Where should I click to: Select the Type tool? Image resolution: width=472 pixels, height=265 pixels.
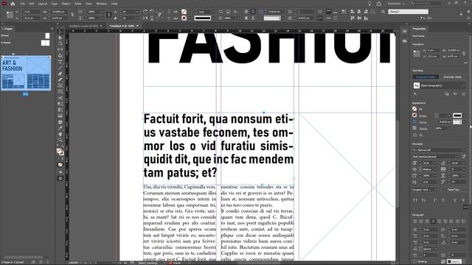pos(60,62)
